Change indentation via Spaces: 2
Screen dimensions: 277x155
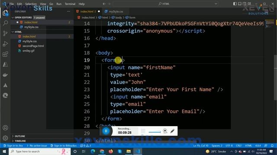[217, 146]
